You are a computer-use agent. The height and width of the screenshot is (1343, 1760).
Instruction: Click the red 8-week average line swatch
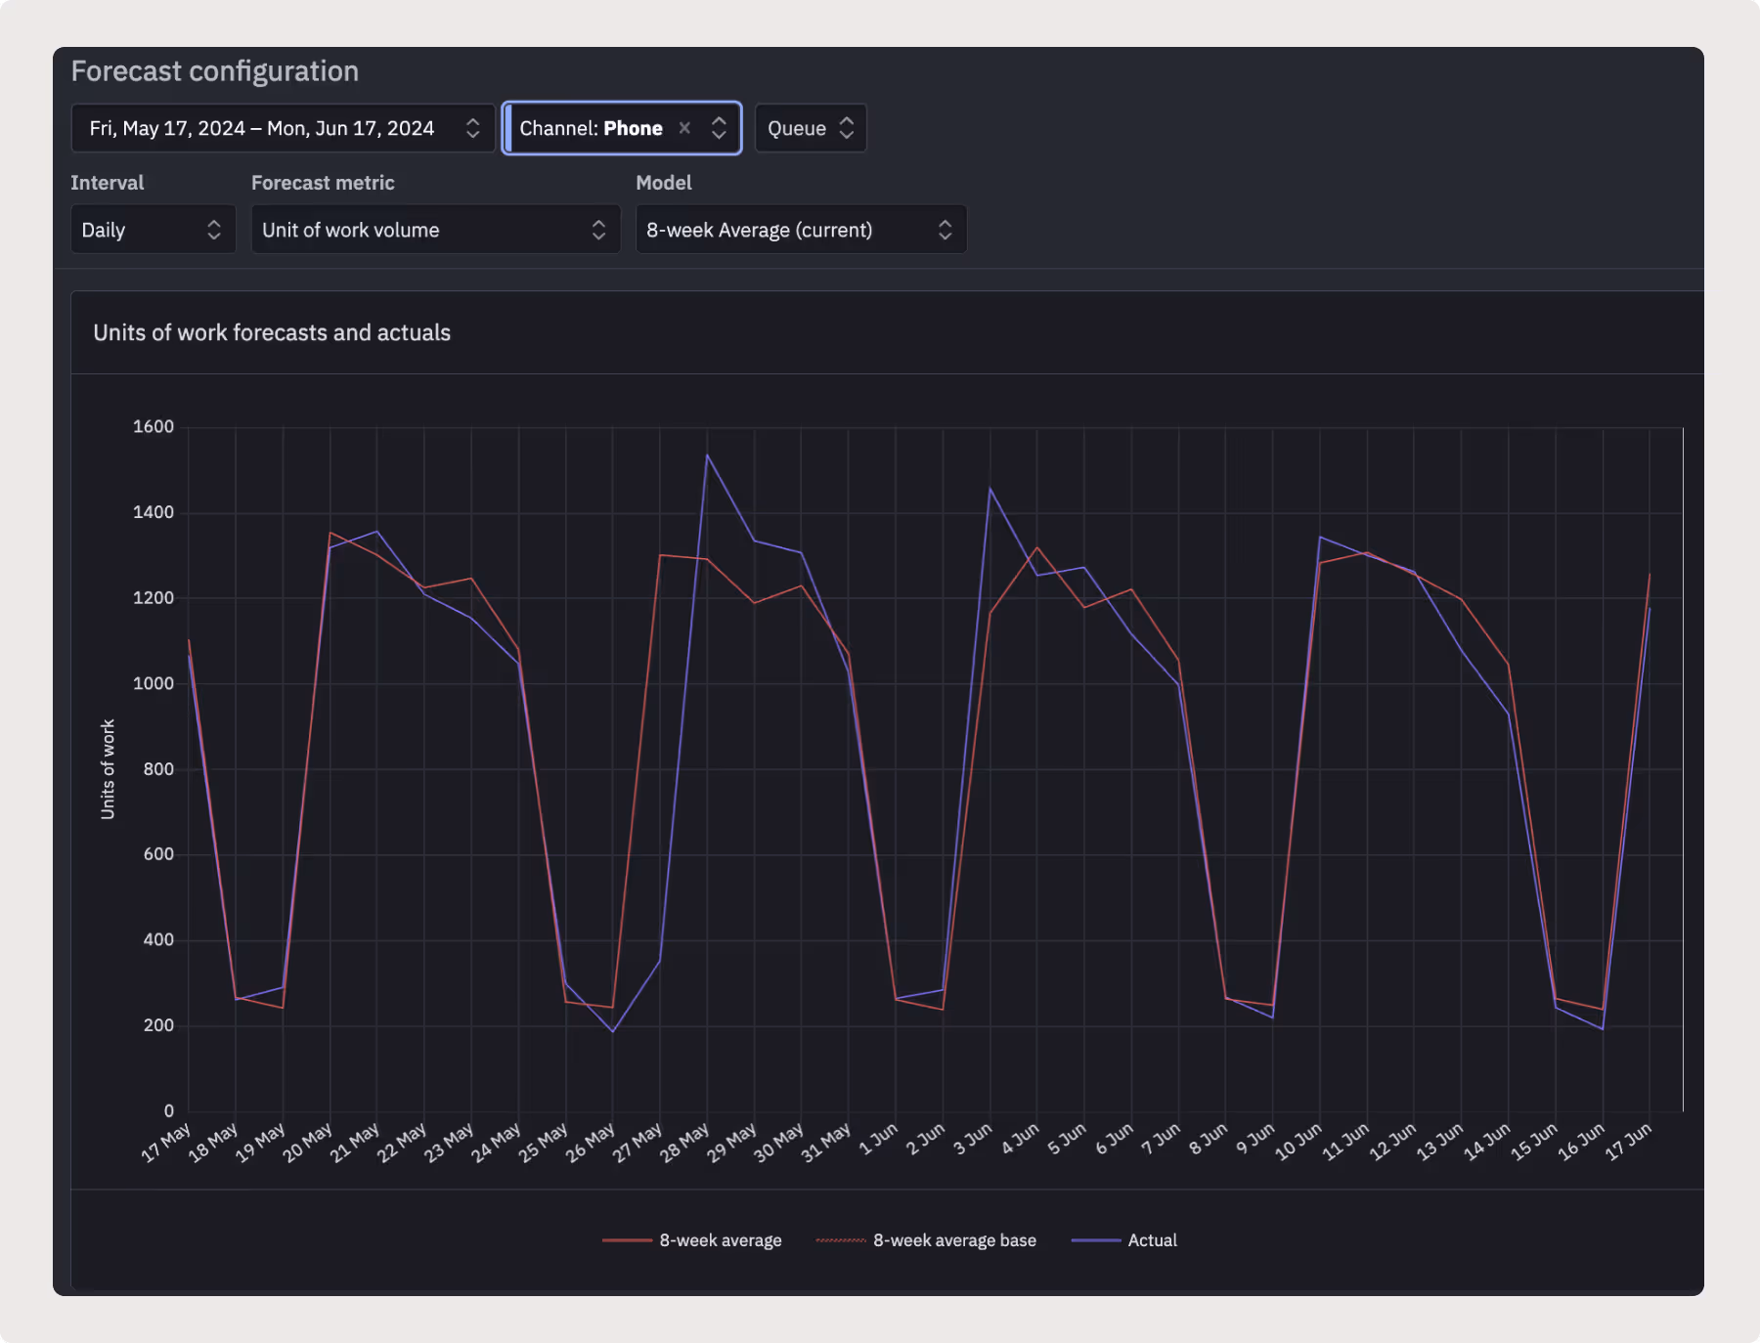click(627, 1240)
